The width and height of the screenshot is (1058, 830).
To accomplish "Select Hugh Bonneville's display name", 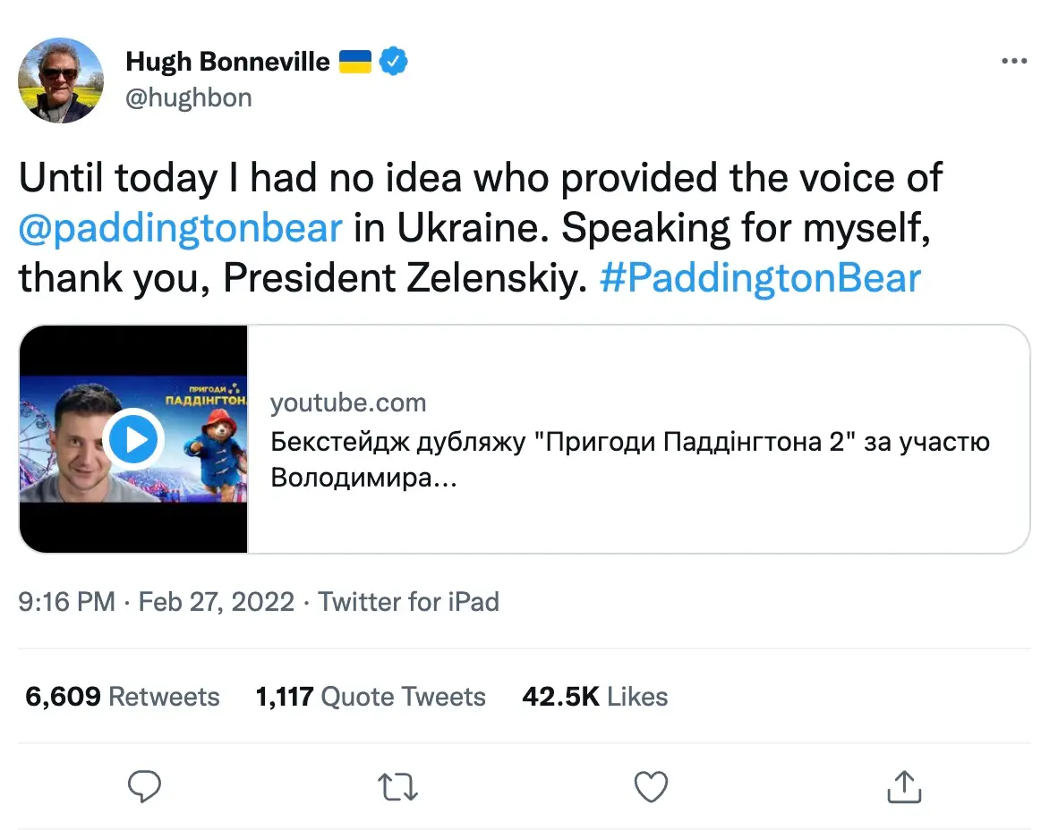I will (x=226, y=61).
